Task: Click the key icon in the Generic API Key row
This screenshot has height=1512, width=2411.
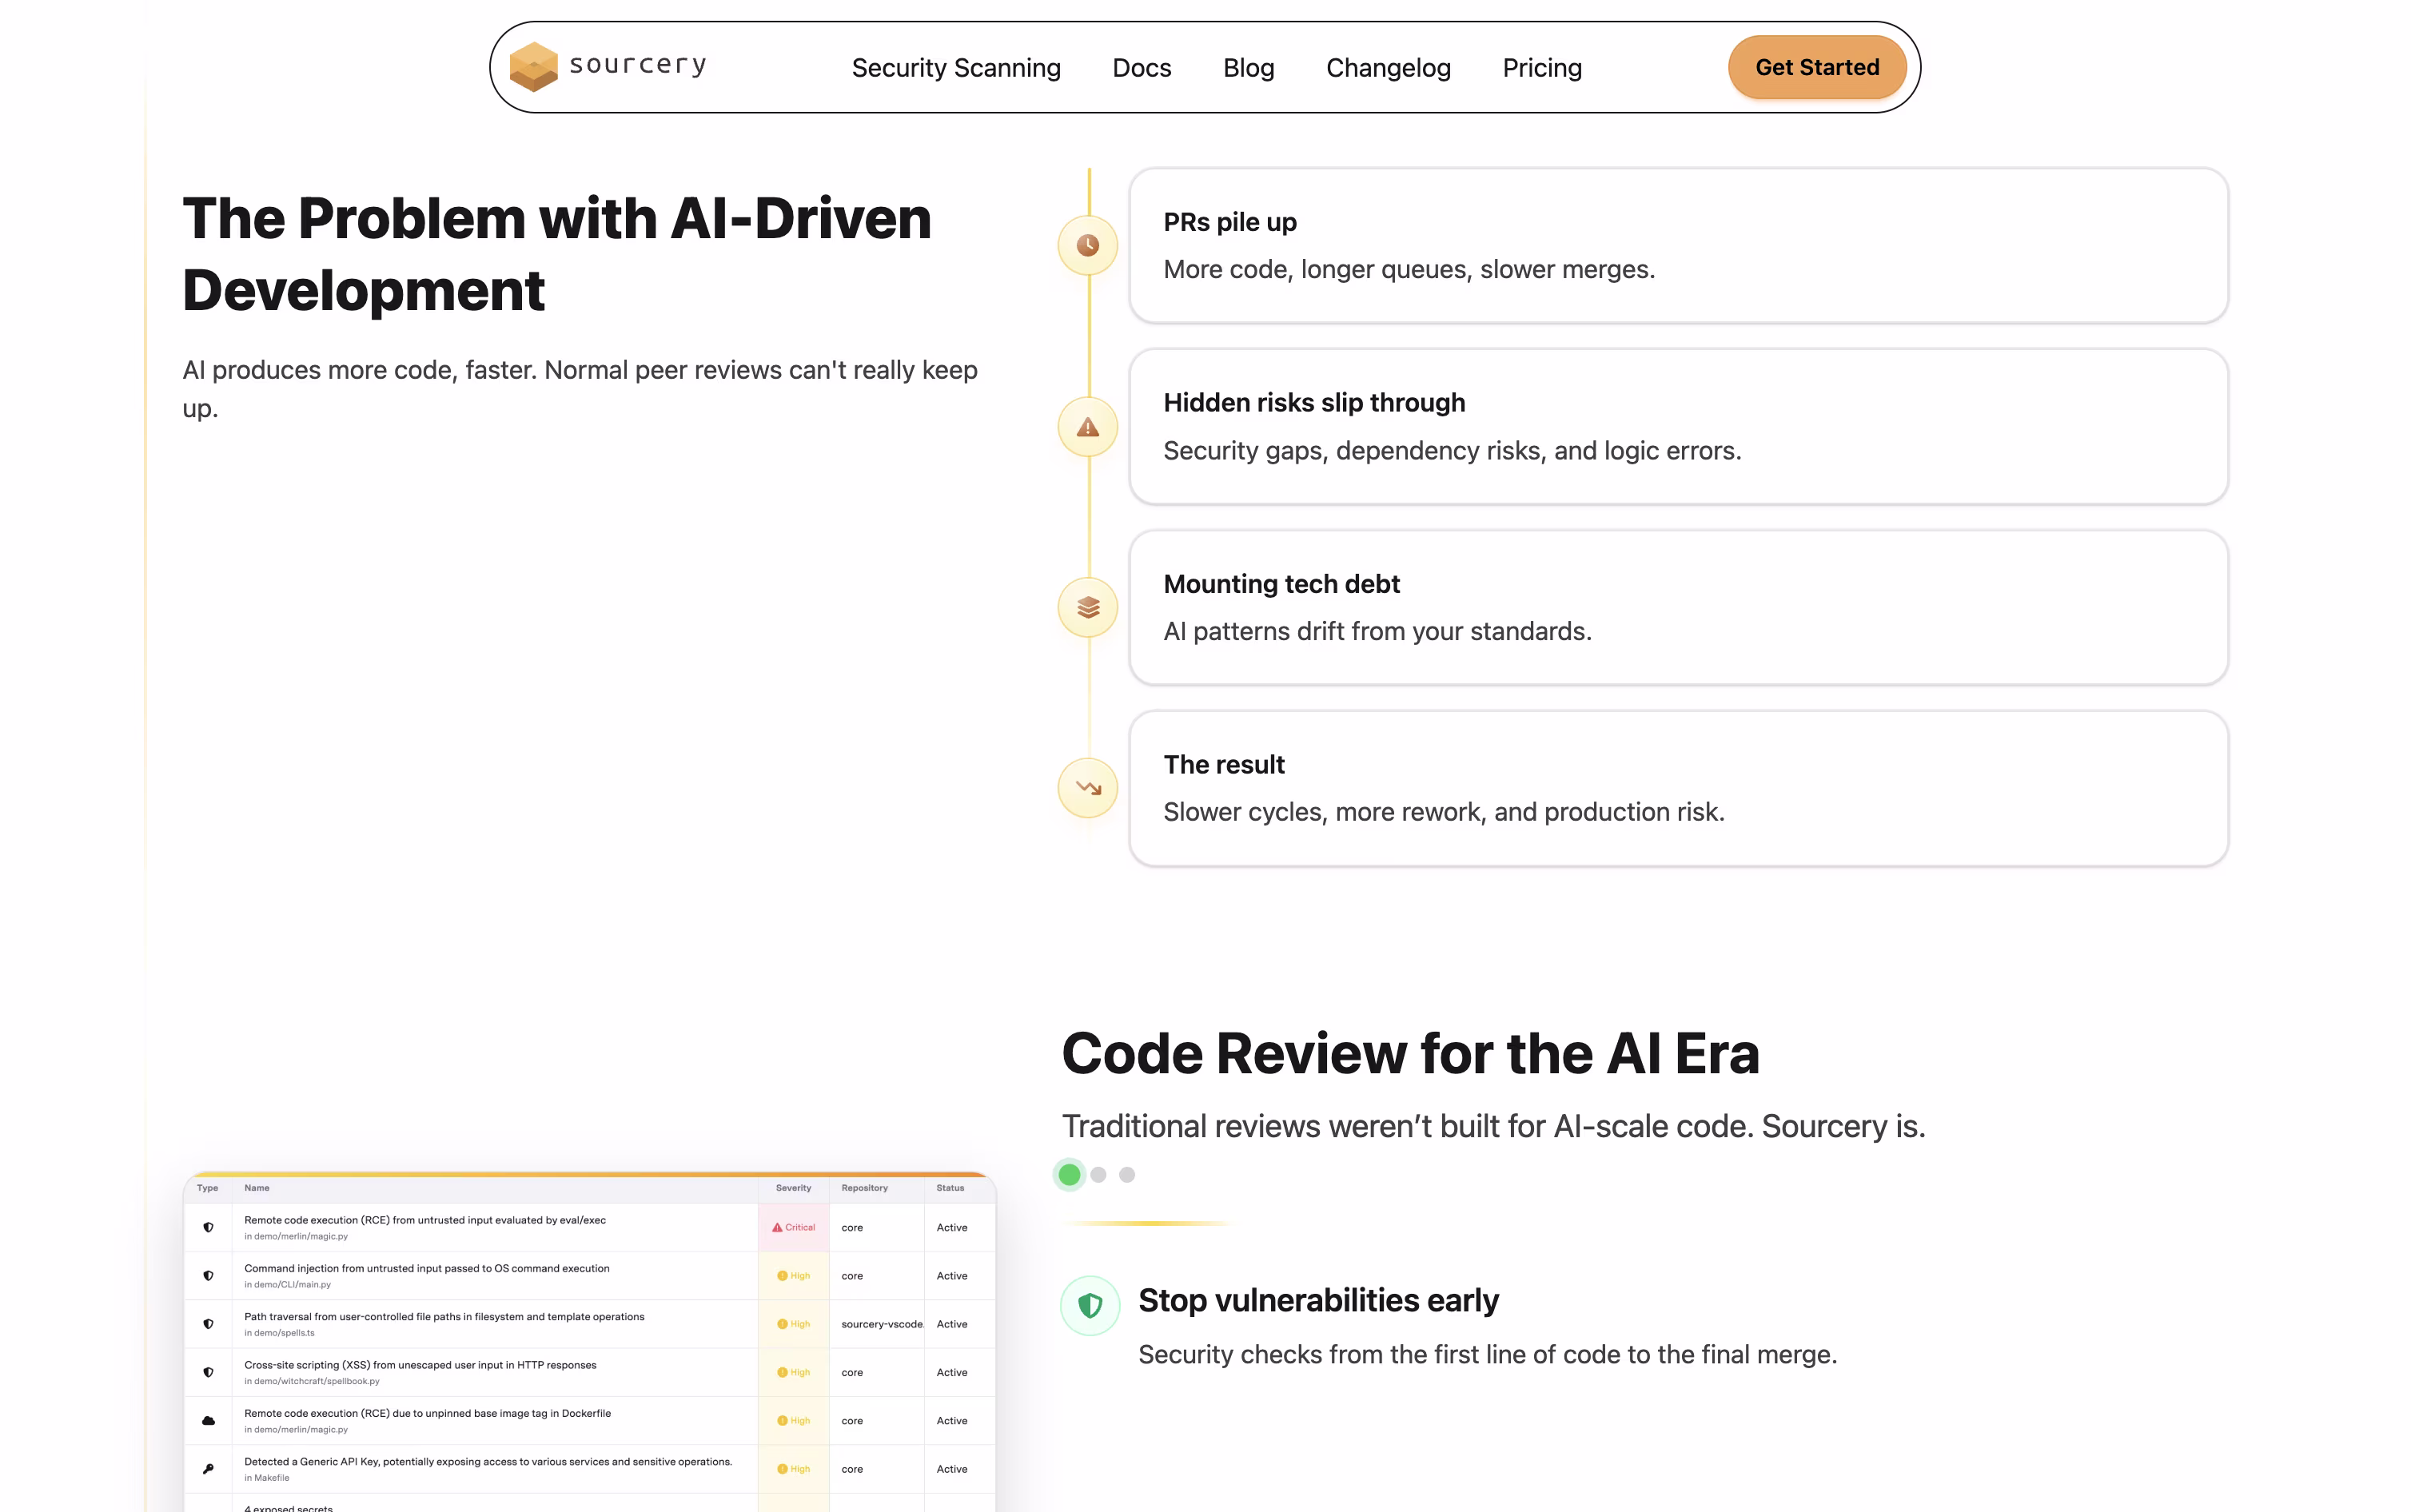Action: pyautogui.click(x=208, y=1469)
